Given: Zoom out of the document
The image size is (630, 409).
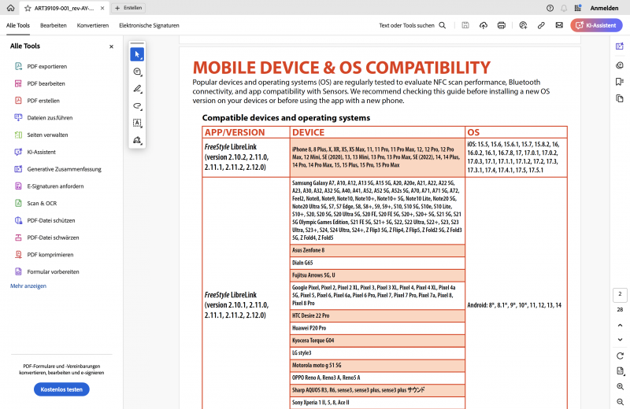Looking at the screenshot, I should tap(620, 402).
